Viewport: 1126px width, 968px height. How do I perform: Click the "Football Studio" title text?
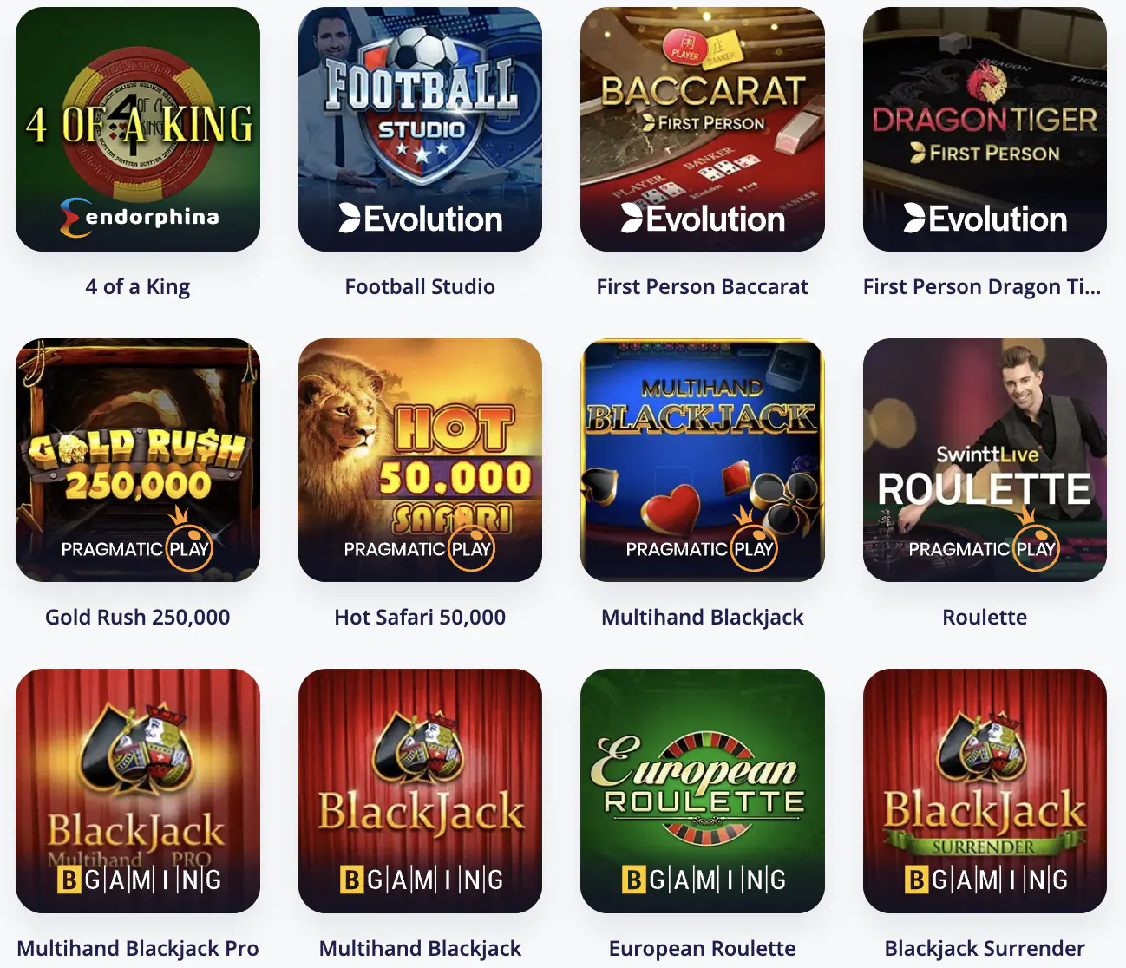420,287
